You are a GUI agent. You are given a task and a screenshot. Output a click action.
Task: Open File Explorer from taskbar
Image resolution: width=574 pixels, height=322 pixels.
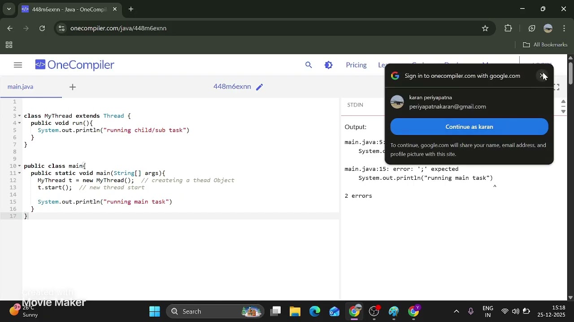tap(295, 311)
